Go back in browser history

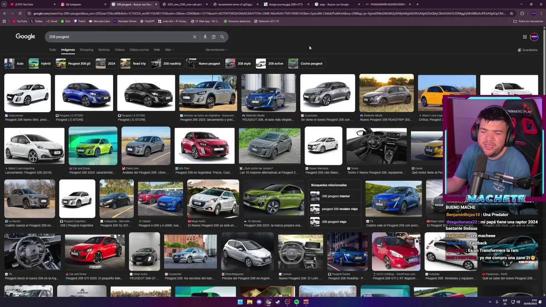click(4, 13)
